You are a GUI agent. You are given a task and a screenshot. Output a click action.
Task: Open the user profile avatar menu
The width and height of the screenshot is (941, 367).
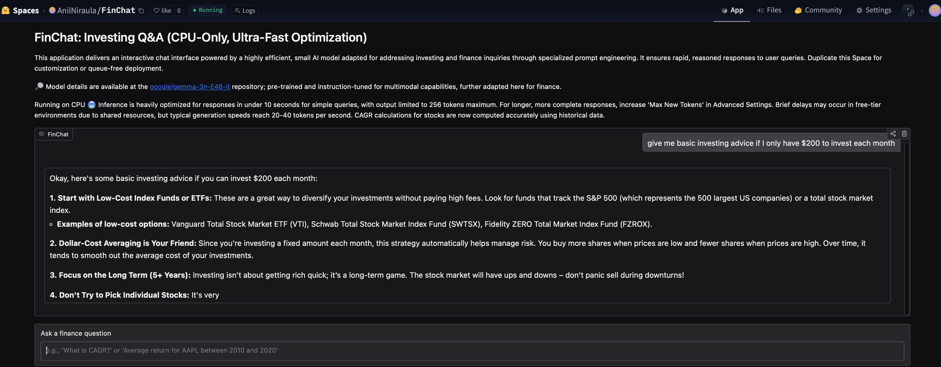(x=934, y=11)
